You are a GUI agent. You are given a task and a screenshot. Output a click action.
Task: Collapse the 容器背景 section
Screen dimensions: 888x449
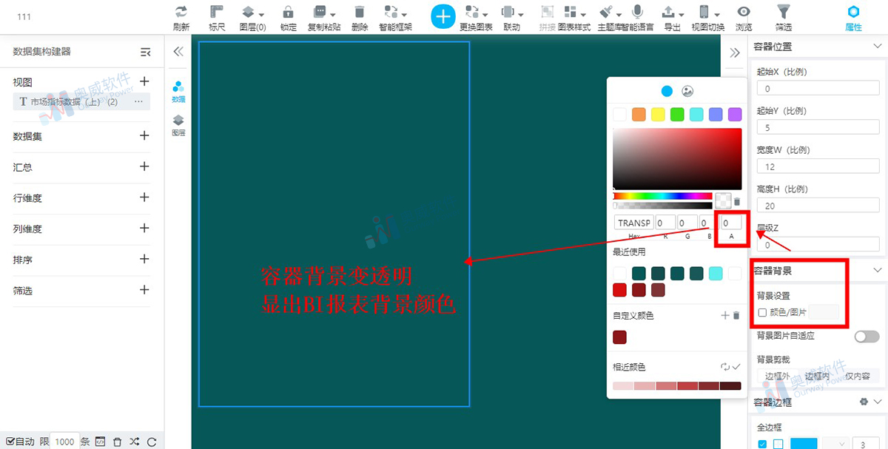878,271
